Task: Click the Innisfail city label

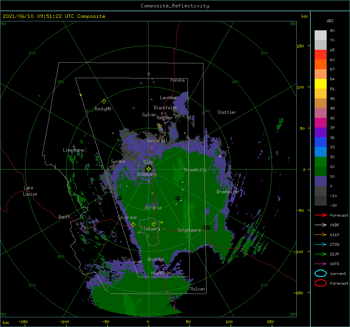Action: coord(157,141)
